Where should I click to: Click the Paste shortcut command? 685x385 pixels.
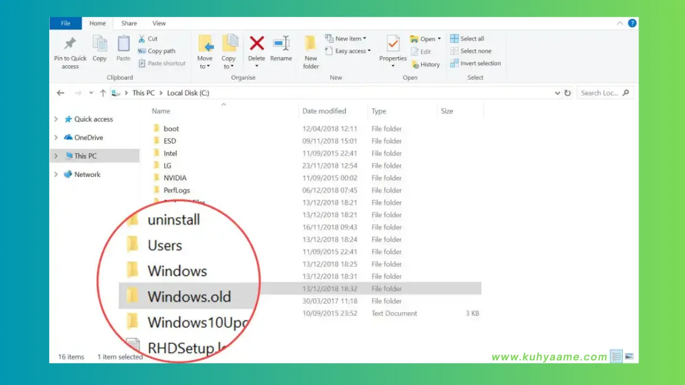coord(162,63)
